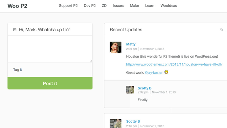
Task: Open the Support P2 menu item
Action: click(x=68, y=6)
